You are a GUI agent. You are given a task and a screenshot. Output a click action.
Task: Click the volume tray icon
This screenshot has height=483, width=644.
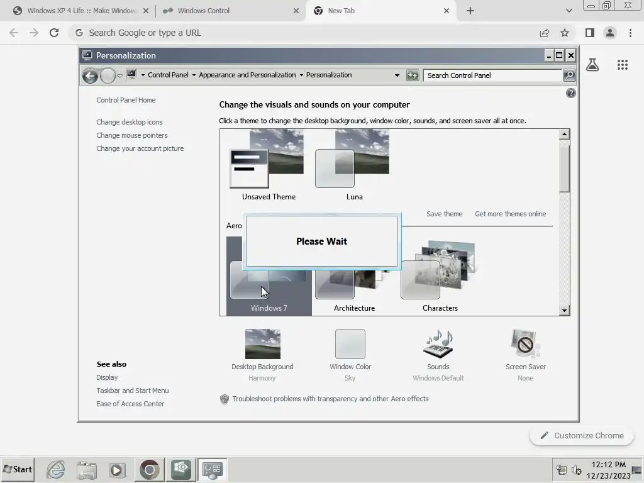tap(577, 469)
